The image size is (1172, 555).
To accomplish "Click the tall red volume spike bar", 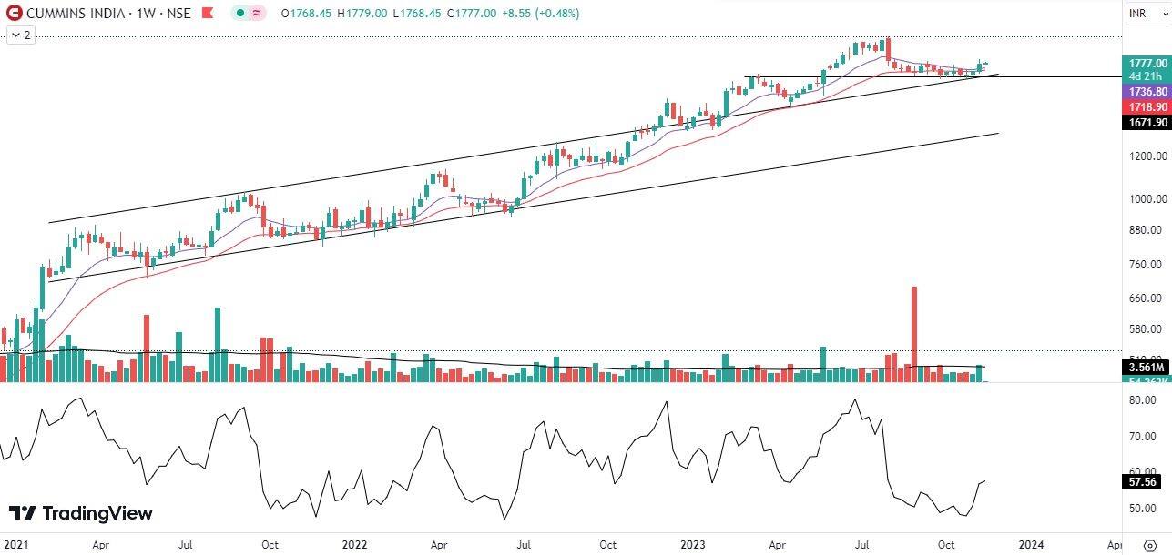I will (914, 334).
